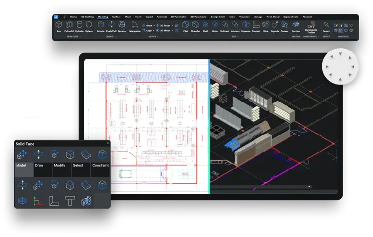Activate the Extrude tool
This screenshot has width=373, height=237.
(x=101, y=26)
